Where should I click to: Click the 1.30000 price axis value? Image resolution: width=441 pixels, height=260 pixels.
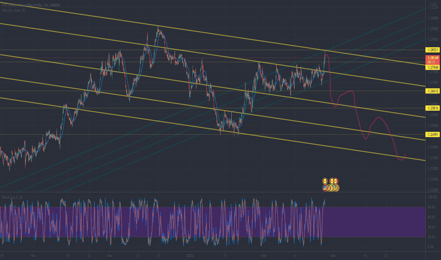(433, 18)
